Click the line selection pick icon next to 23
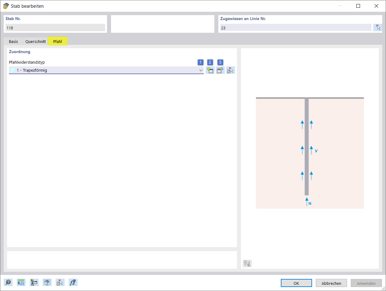The image size is (386, 291). click(x=378, y=27)
